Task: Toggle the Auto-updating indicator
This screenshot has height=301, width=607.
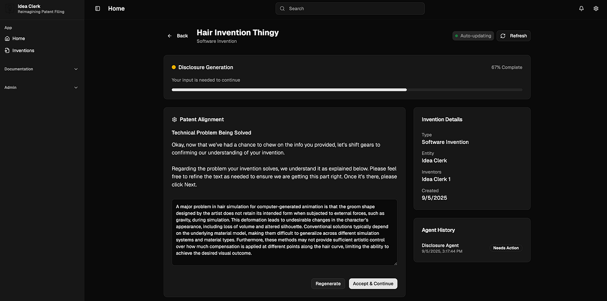Action: pos(473,36)
